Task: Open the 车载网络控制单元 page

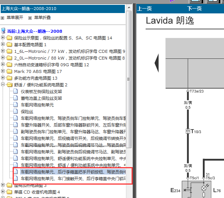Action: coord(37,105)
